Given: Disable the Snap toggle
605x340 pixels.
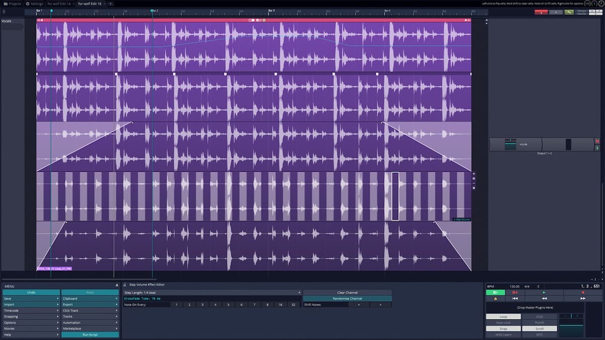Looking at the screenshot, I should (503, 328).
